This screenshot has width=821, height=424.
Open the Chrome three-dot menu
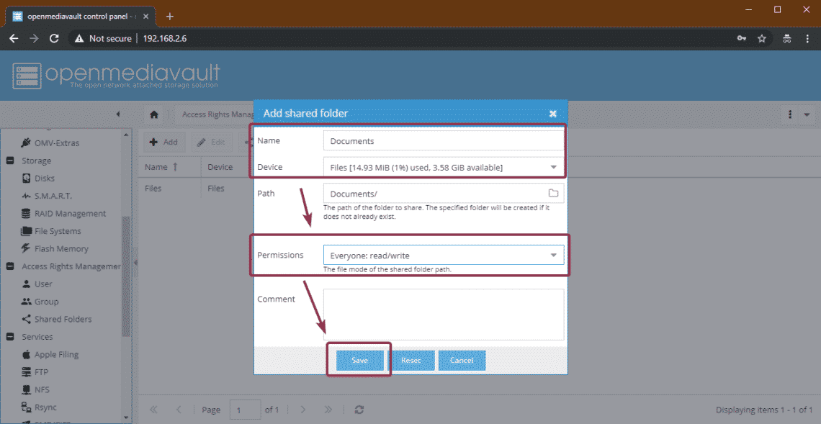pos(807,38)
